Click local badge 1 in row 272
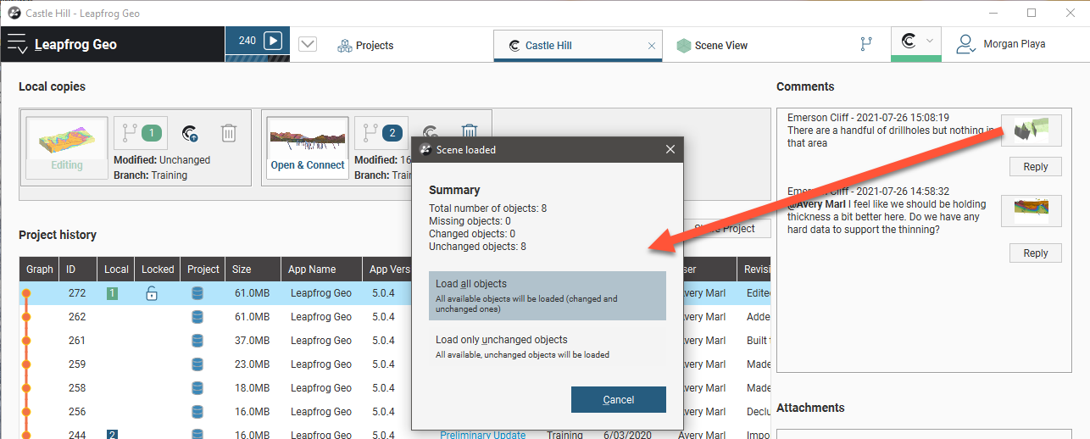The height and width of the screenshot is (439, 1090). (x=112, y=293)
